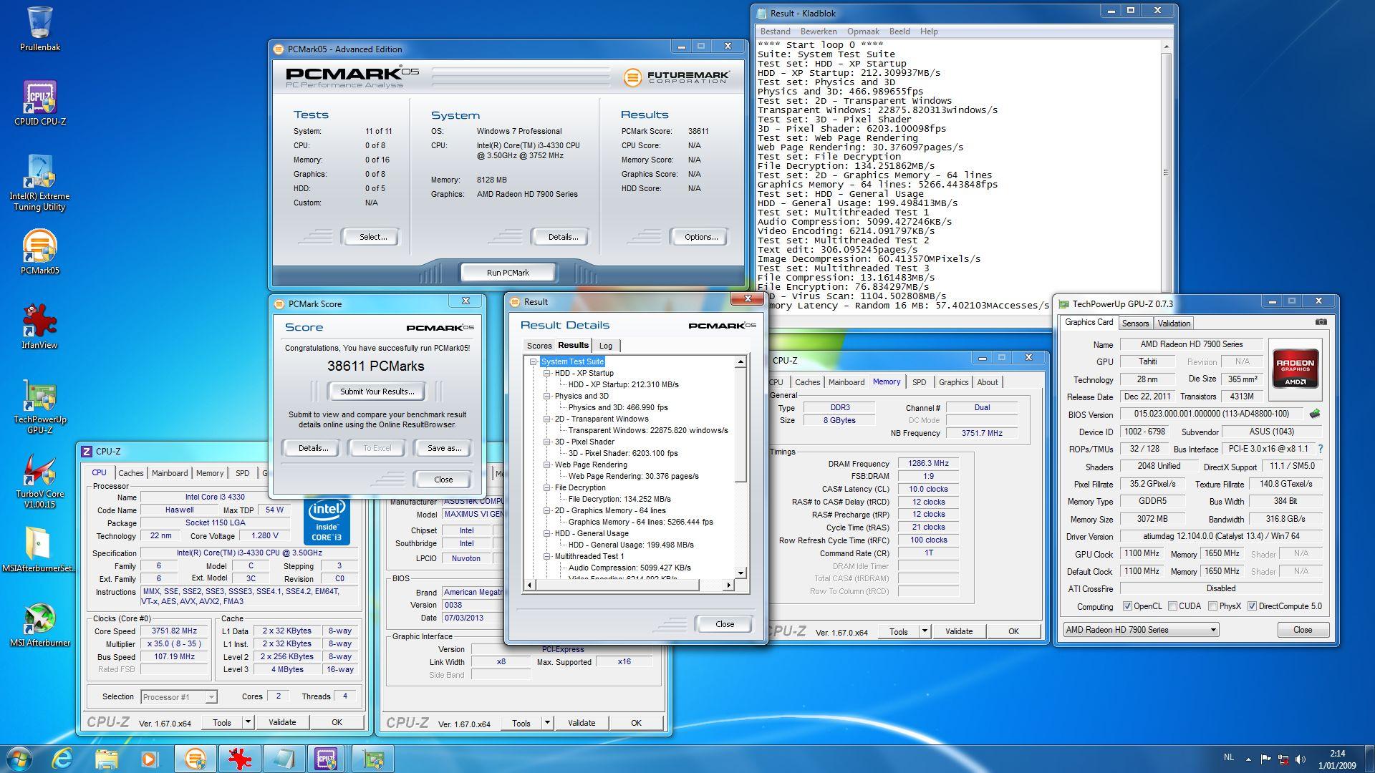
Task: Click the Validate button in CPU-Z memory window
Action: point(958,631)
